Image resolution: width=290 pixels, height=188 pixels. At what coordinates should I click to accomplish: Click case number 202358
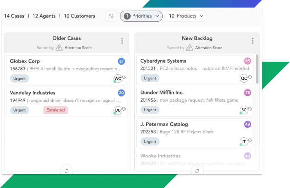[148, 132]
